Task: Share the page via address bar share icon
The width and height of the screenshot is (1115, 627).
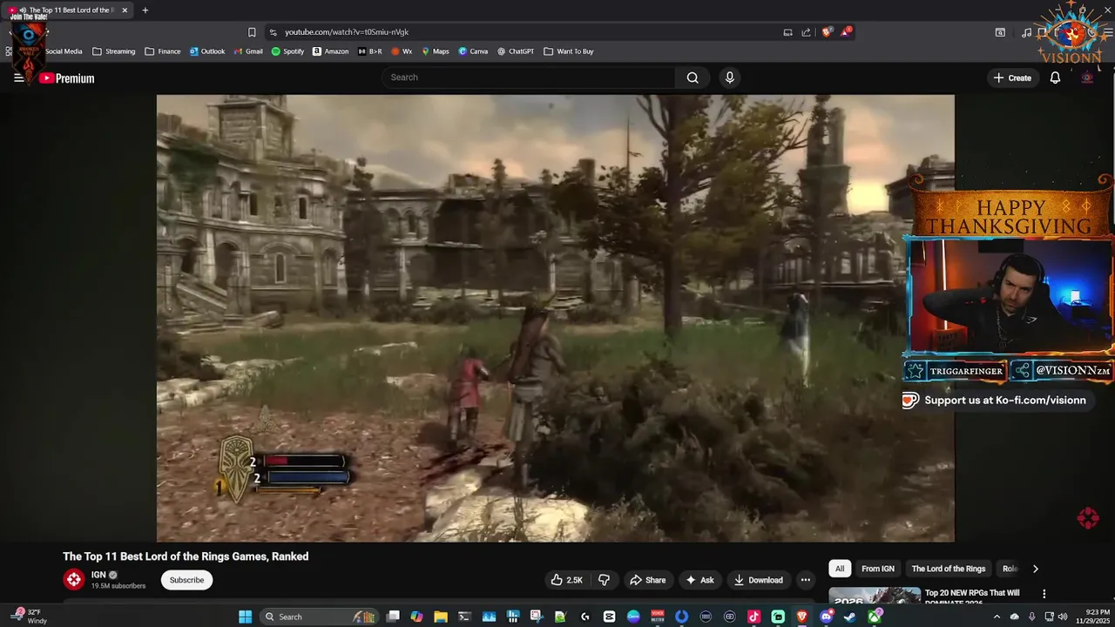Action: pyautogui.click(x=807, y=32)
